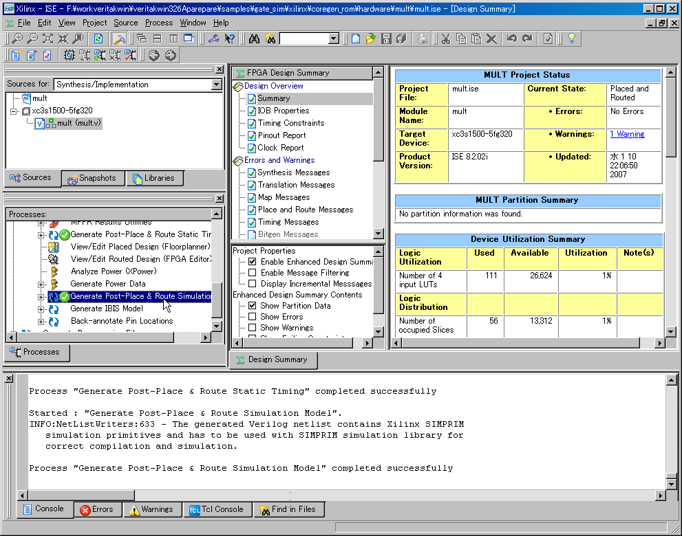Open the Sources for dropdown
Viewport: 682px width, 536px height.
(x=217, y=85)
